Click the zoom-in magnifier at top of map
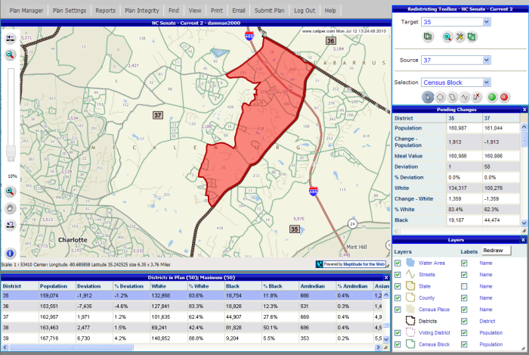This screenshot has width=529, height=355. [11, 55]
